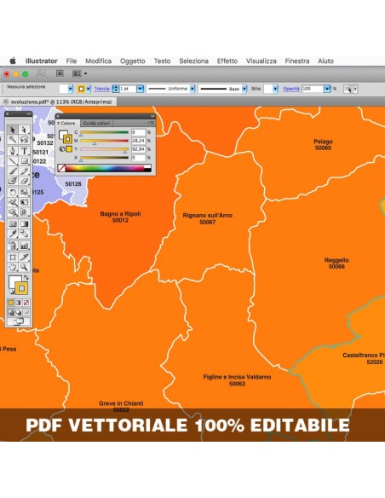Set None mode button in Tools panel
This screenshot has height=498, width=385.
pos(26,303)
